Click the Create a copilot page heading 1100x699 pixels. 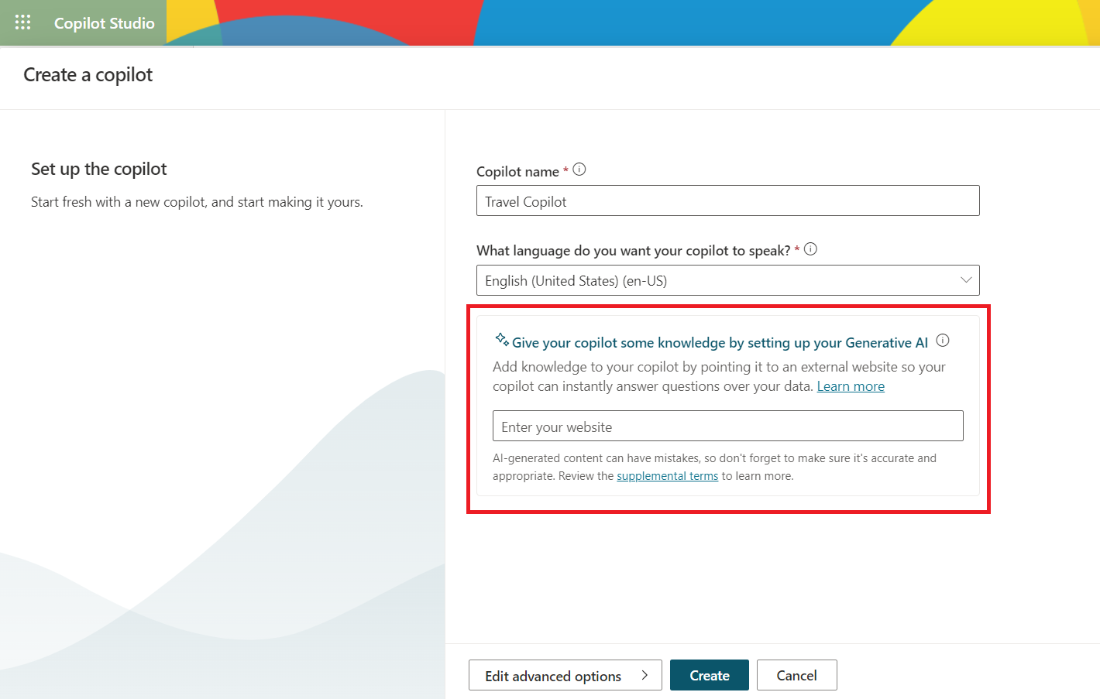coord(88,75)
